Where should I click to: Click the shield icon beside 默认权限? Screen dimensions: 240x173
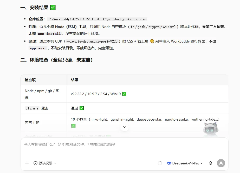[35, 163]
